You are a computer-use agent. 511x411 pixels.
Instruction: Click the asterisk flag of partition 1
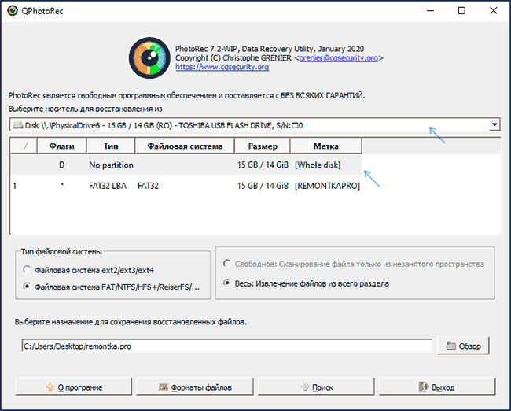click(62, 185)
